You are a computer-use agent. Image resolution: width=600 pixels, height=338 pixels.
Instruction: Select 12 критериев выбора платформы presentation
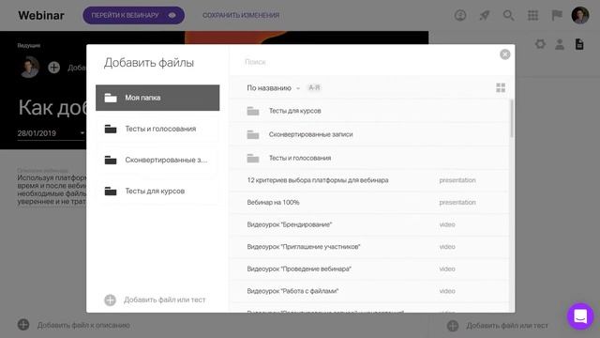tap(369, 180)
